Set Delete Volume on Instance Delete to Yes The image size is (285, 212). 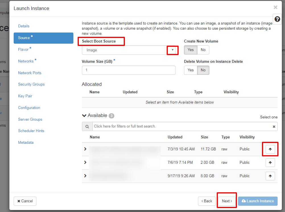tap(191, 70)
